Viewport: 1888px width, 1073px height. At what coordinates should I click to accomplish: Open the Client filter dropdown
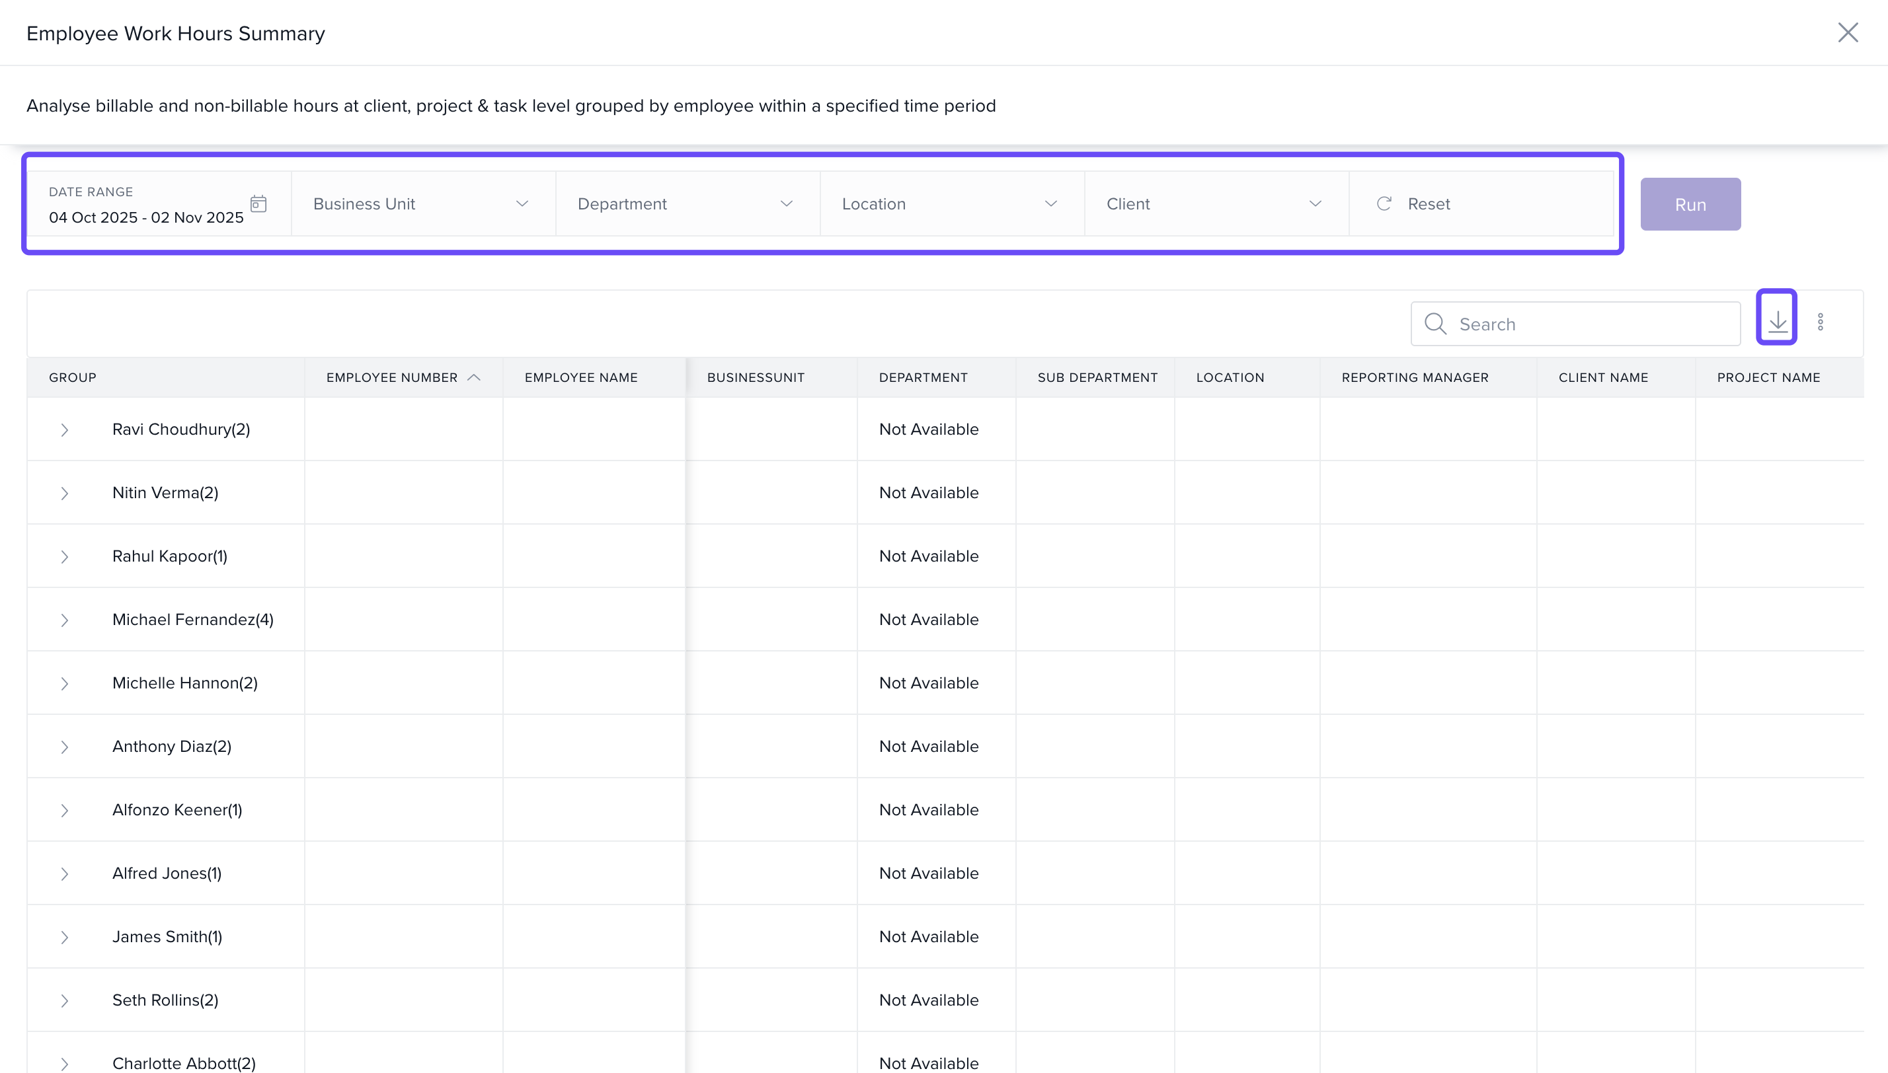tap(1215, 204)
